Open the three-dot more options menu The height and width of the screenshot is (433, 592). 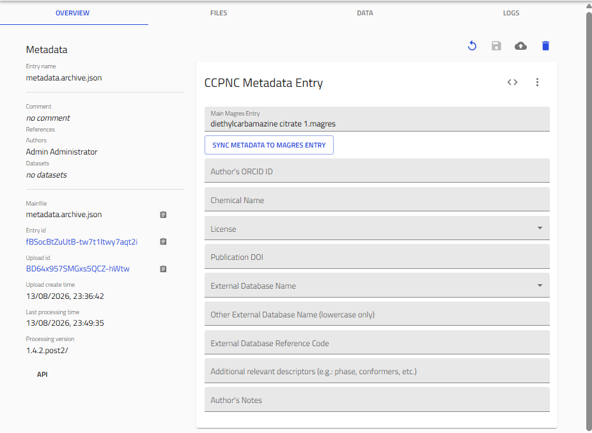[x=537, y=82]
